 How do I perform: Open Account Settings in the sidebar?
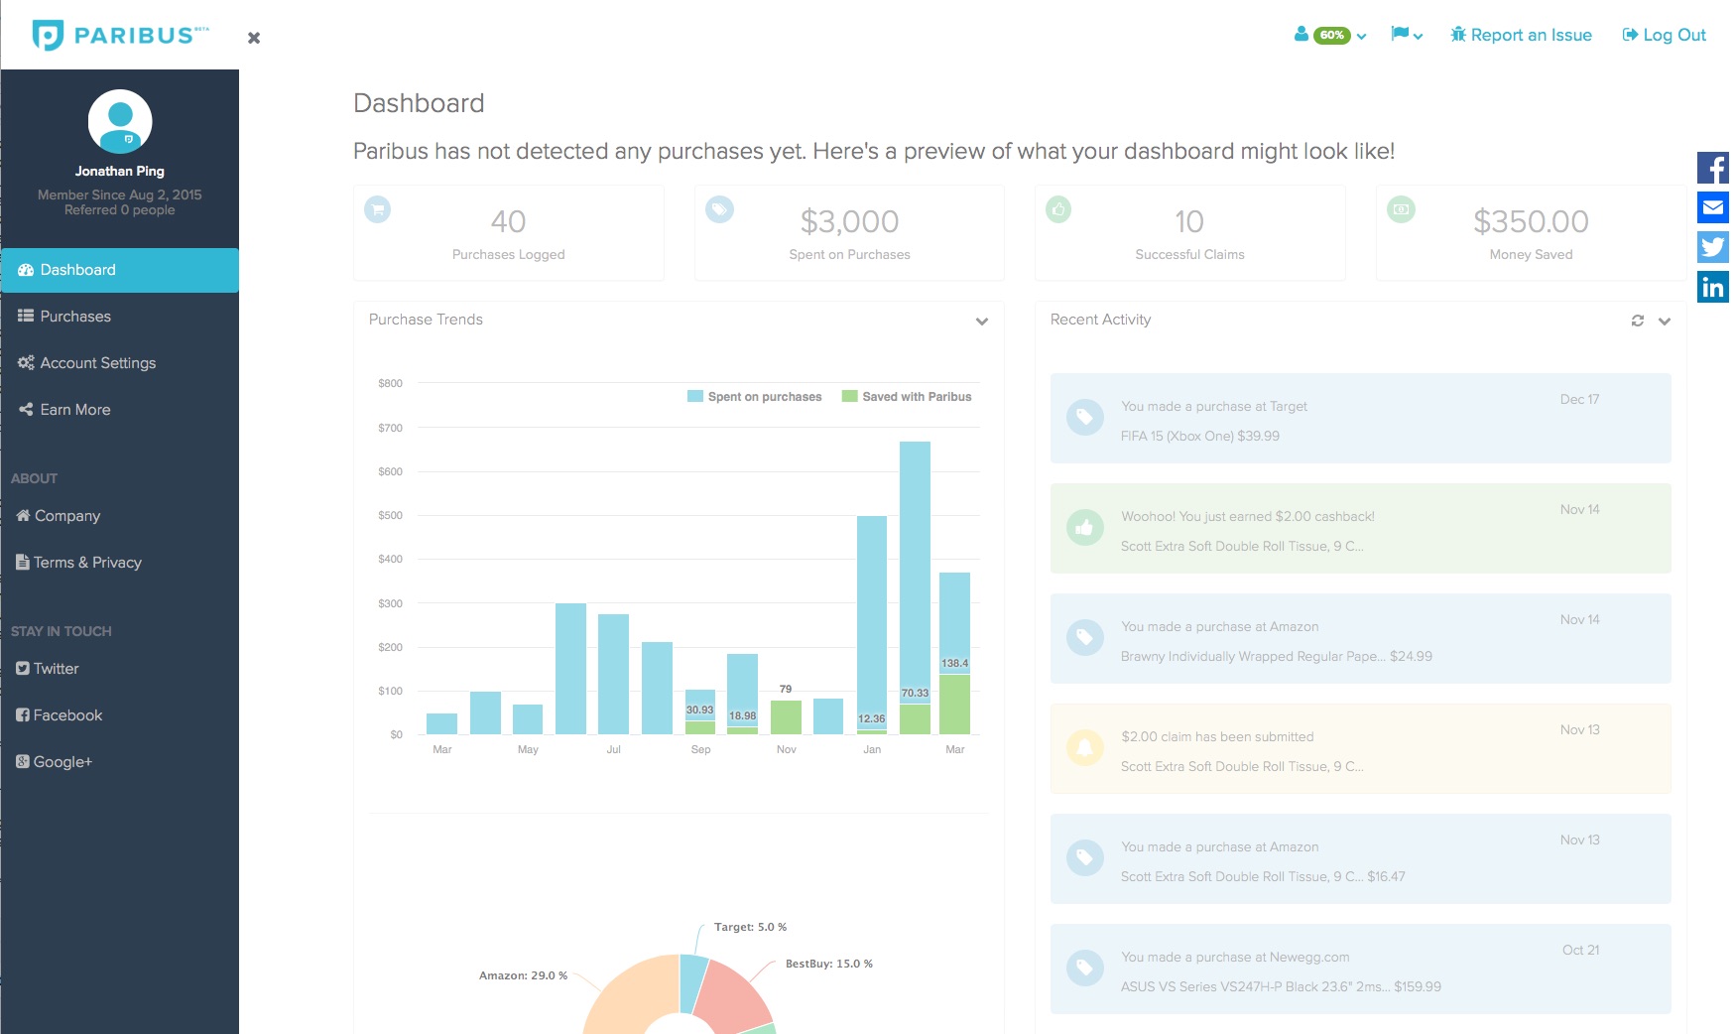tap(120, 363)
